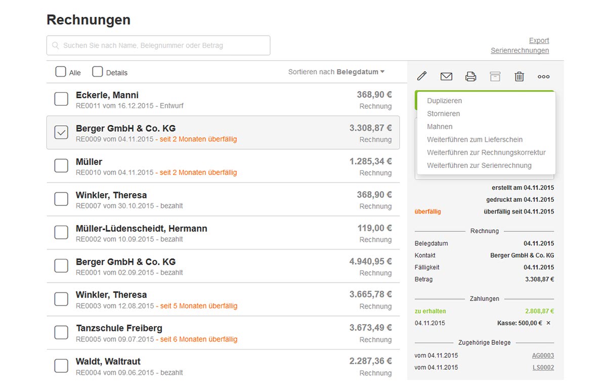Choose Weiterführen zum Lieferschein

474,140
